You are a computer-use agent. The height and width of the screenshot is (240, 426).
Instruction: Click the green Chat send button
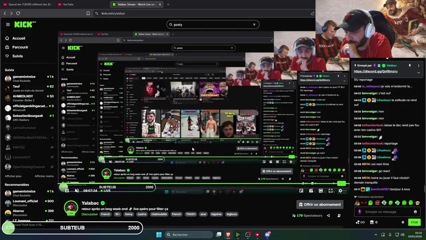tap(414, 222)
